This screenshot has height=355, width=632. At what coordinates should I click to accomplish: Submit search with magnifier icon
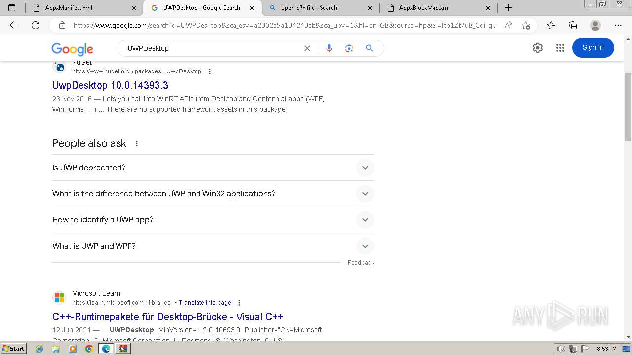[369, 48]
